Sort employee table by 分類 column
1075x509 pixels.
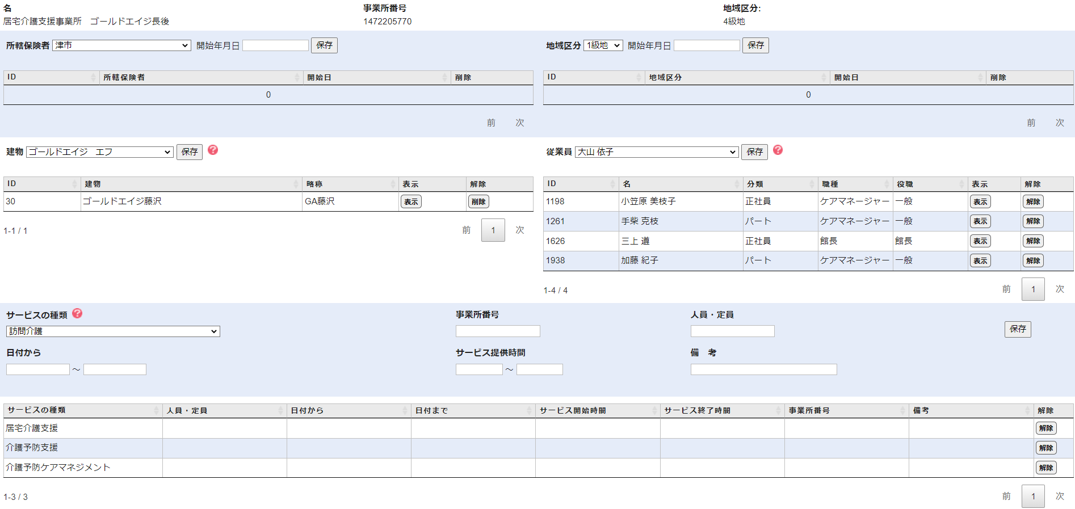780,184
